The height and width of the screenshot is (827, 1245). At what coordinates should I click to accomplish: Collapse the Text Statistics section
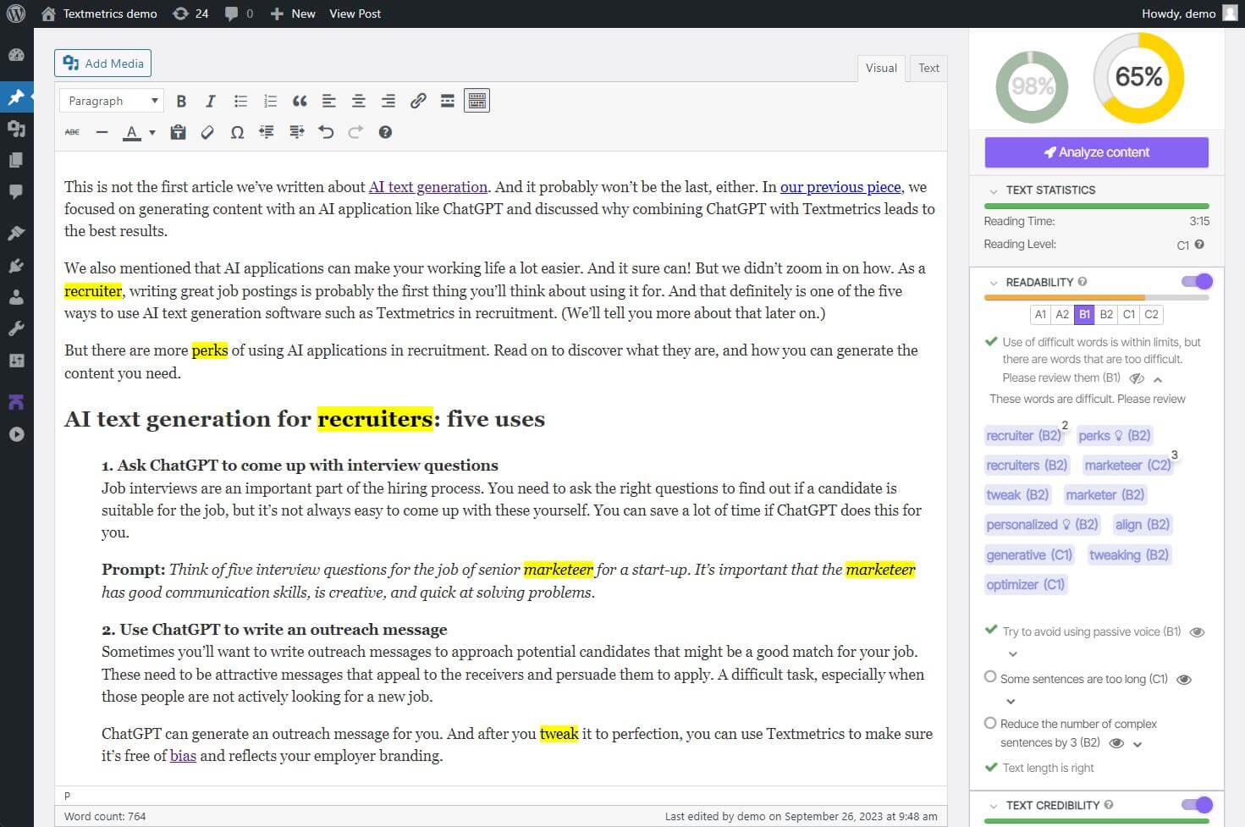click(994, 190)
